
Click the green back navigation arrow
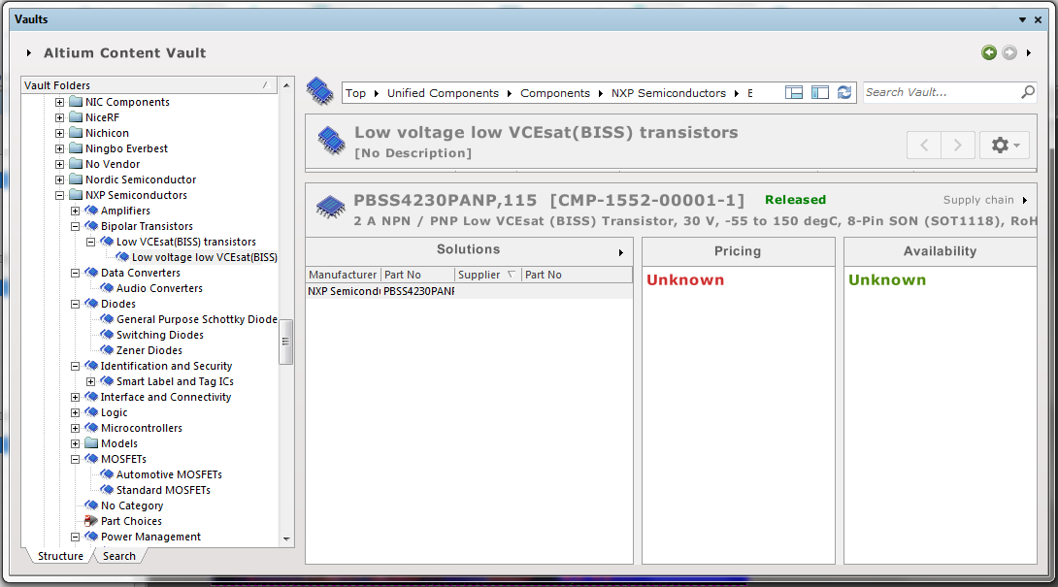[988, 52]
